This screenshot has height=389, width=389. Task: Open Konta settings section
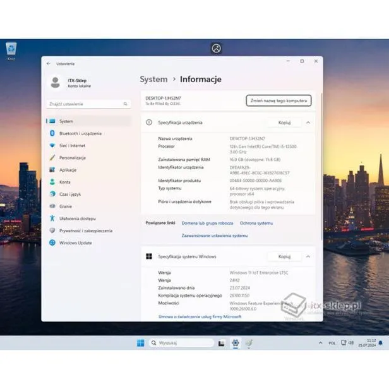tap(88, 182)
